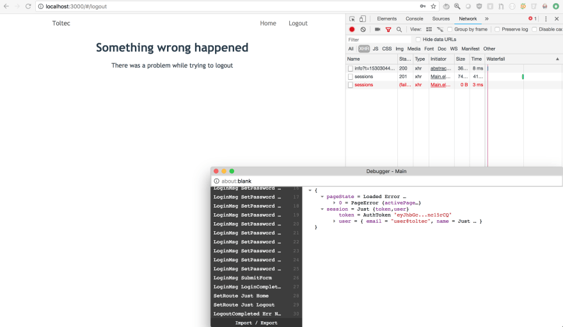
Task: Click the shield extension icon
Action: point(479,6)
